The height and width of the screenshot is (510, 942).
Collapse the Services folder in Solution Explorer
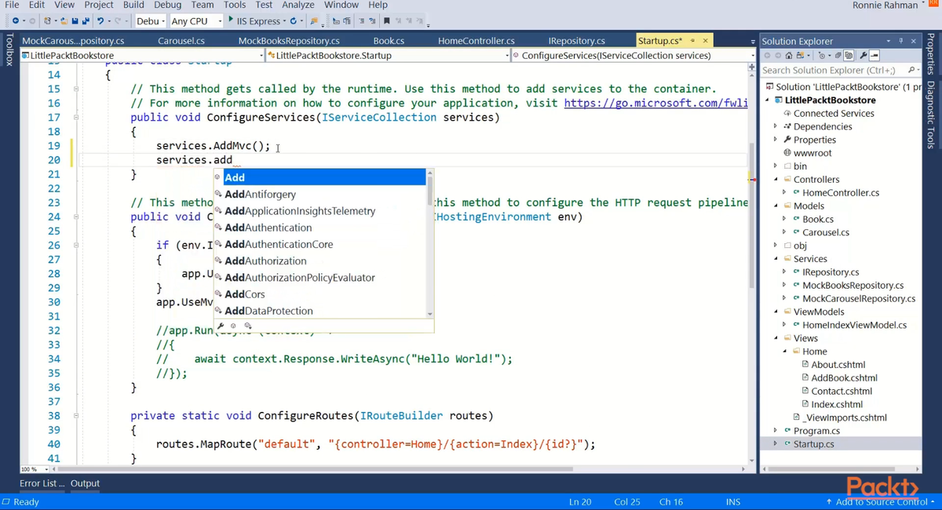point(776,259)
